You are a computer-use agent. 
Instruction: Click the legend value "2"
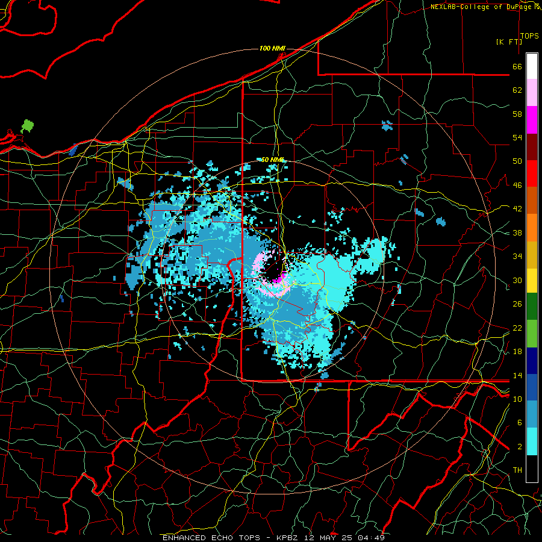click(519, 447)
